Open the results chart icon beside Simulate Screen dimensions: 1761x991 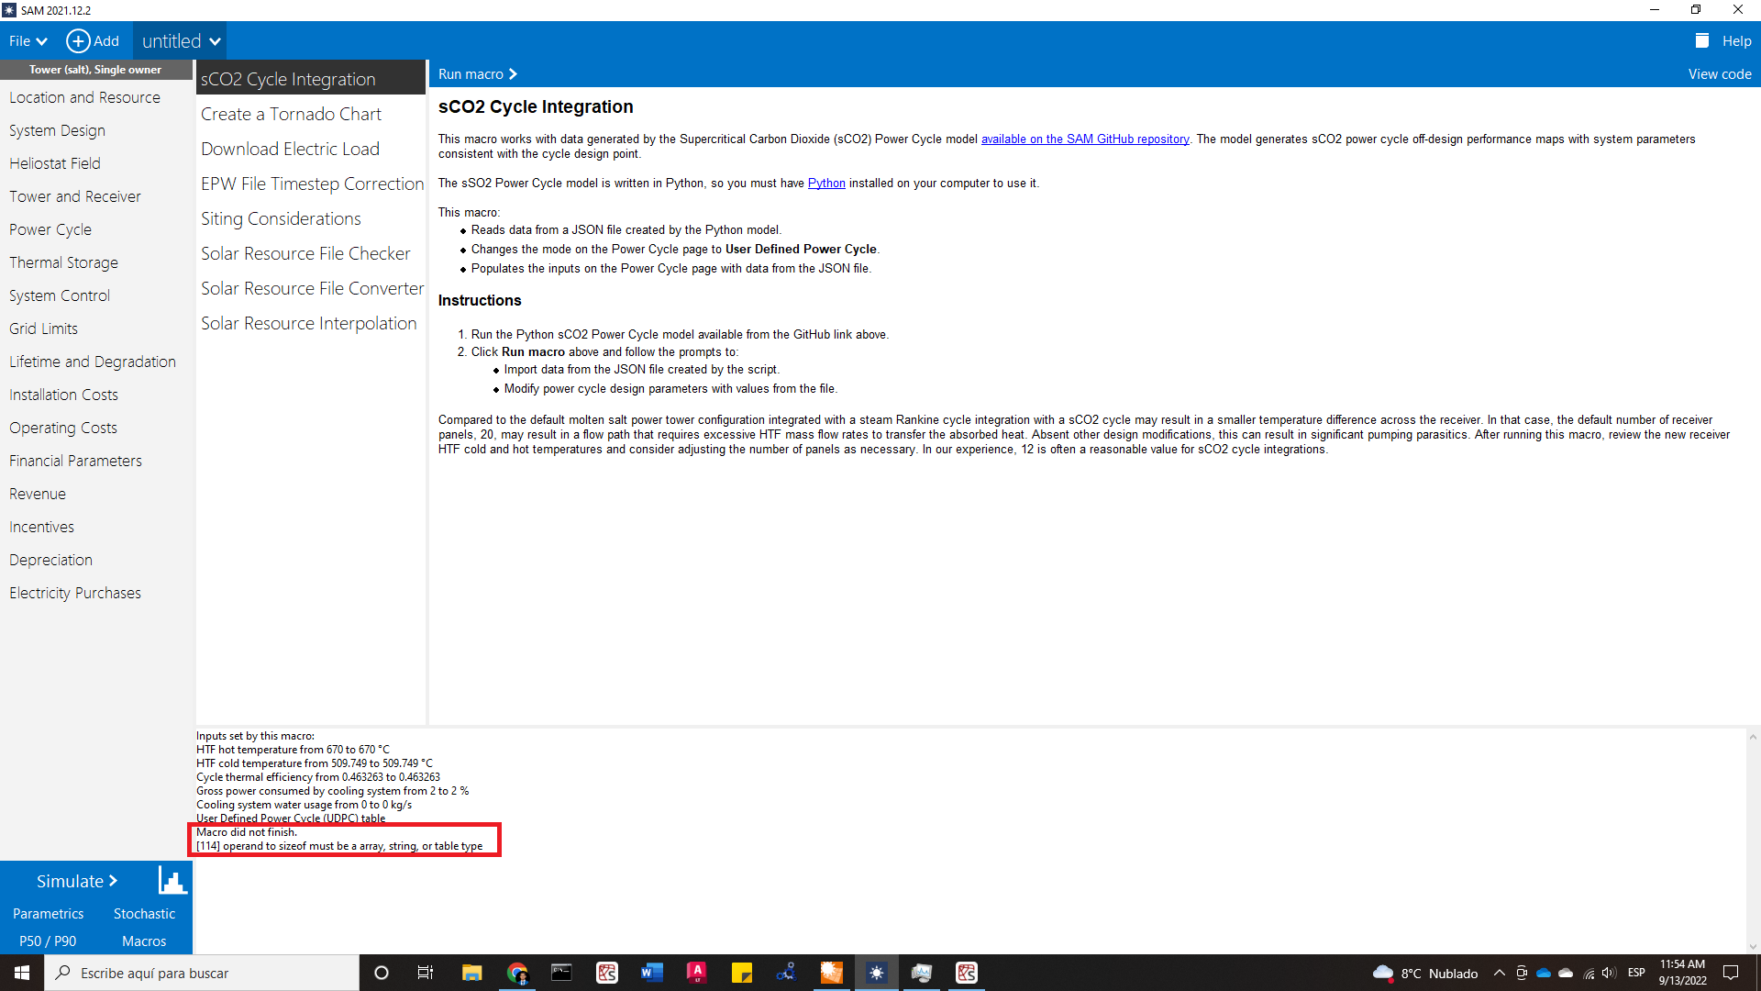coord(172,880)
